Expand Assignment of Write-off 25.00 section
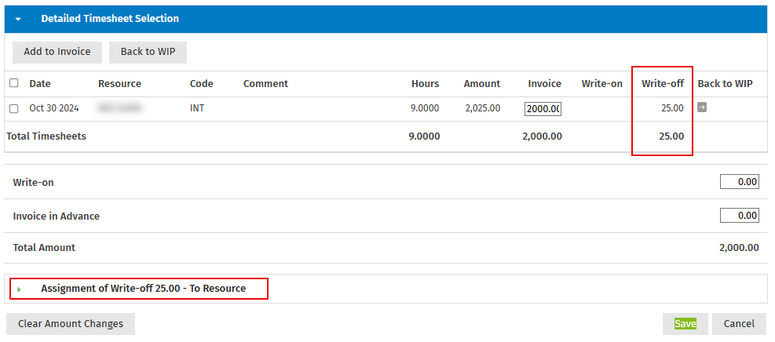 pyautogui.click(x=20, y=289)
